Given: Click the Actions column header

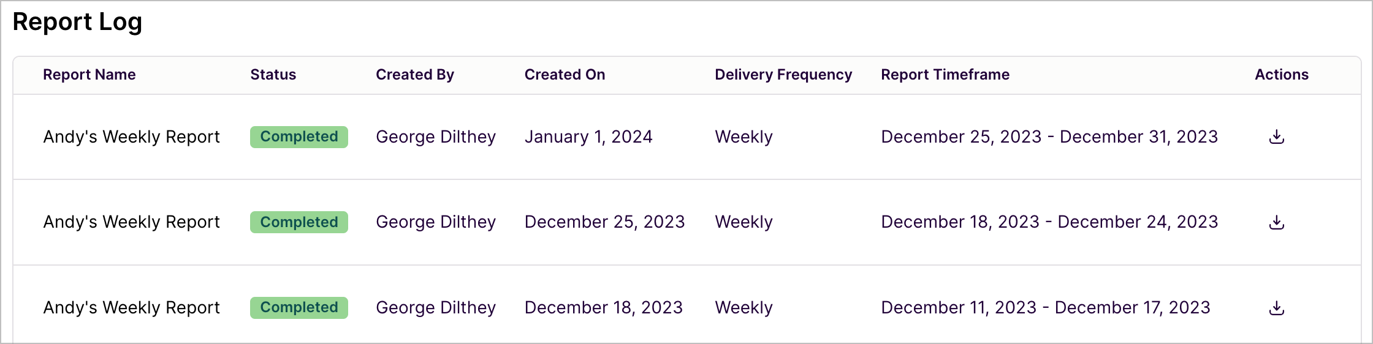Looking at the screenshot, I should tap(1282, 75).
